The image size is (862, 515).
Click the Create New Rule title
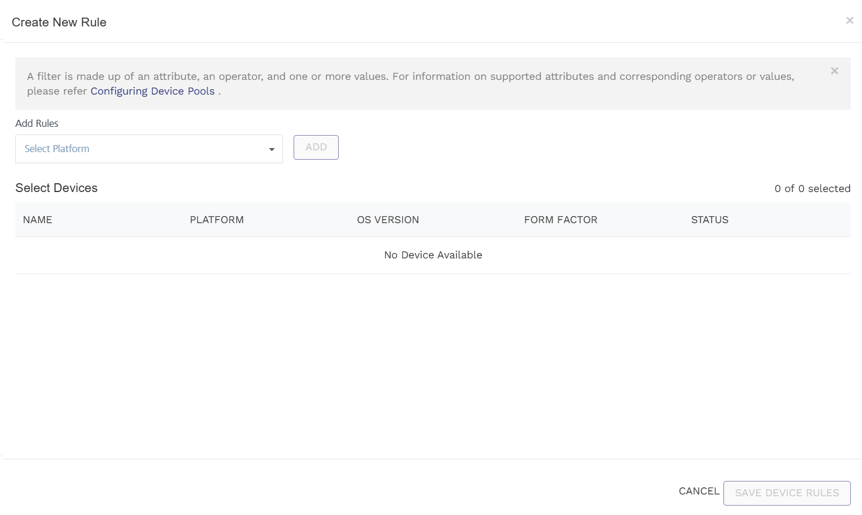tap(59, 22)
